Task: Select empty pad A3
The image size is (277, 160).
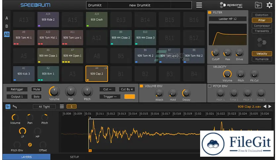Action: (73, 74)
